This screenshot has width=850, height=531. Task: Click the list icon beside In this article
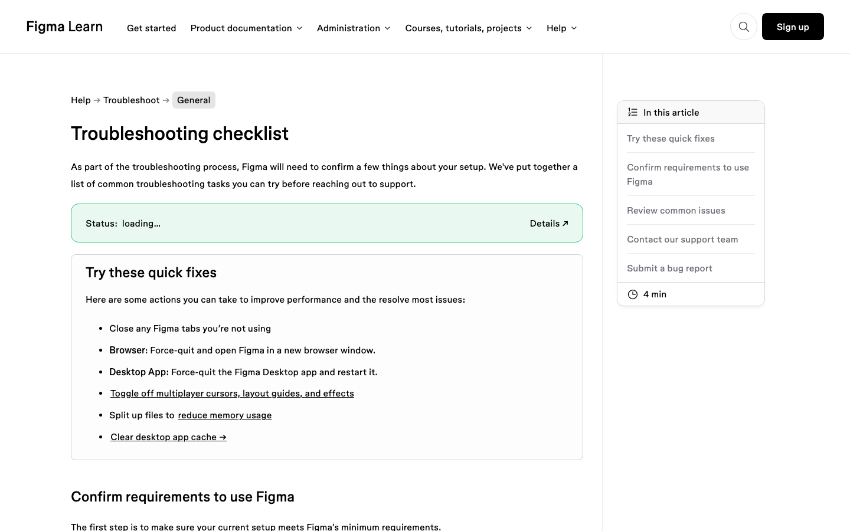633,112
